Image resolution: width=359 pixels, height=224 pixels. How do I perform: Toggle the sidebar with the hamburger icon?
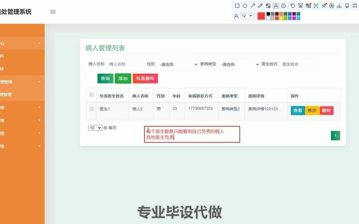click(x=53, y=12)
